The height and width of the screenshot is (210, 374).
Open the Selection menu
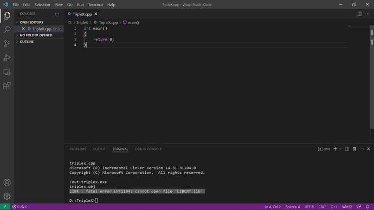coord(42,4)
